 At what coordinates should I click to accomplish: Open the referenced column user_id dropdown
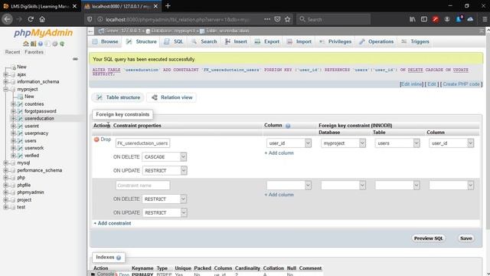coord(451,143)
